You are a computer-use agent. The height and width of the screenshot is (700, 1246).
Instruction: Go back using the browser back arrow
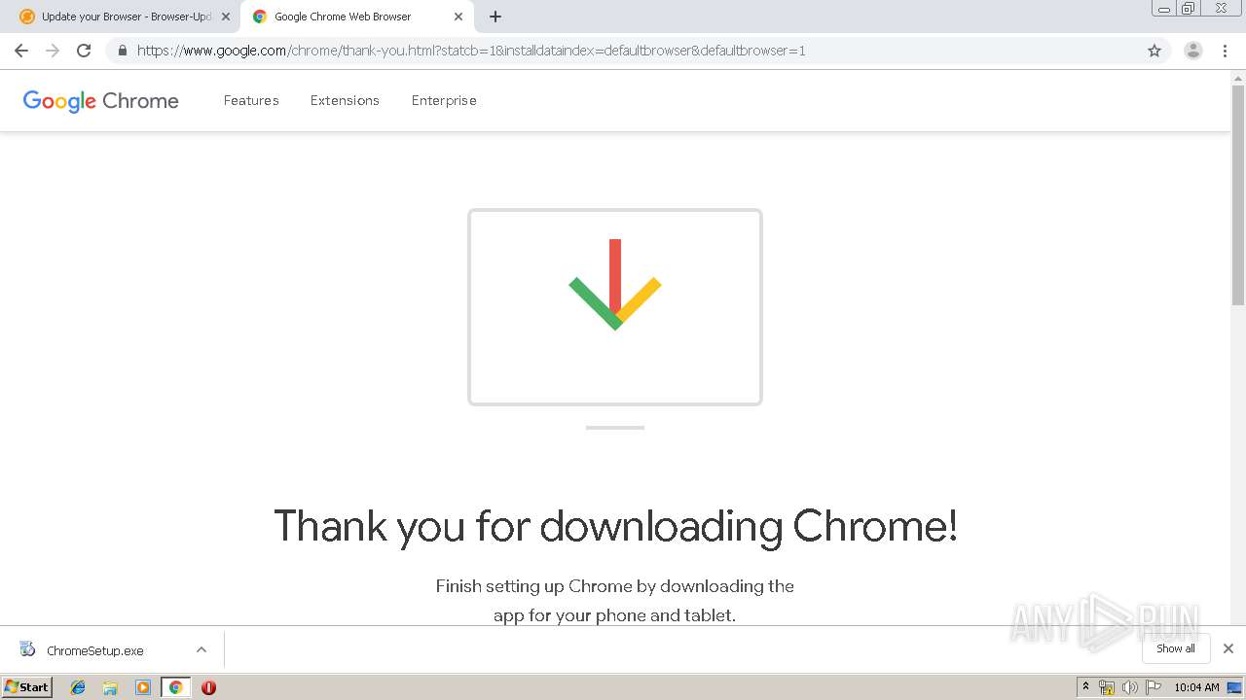[x=21, y=51]
